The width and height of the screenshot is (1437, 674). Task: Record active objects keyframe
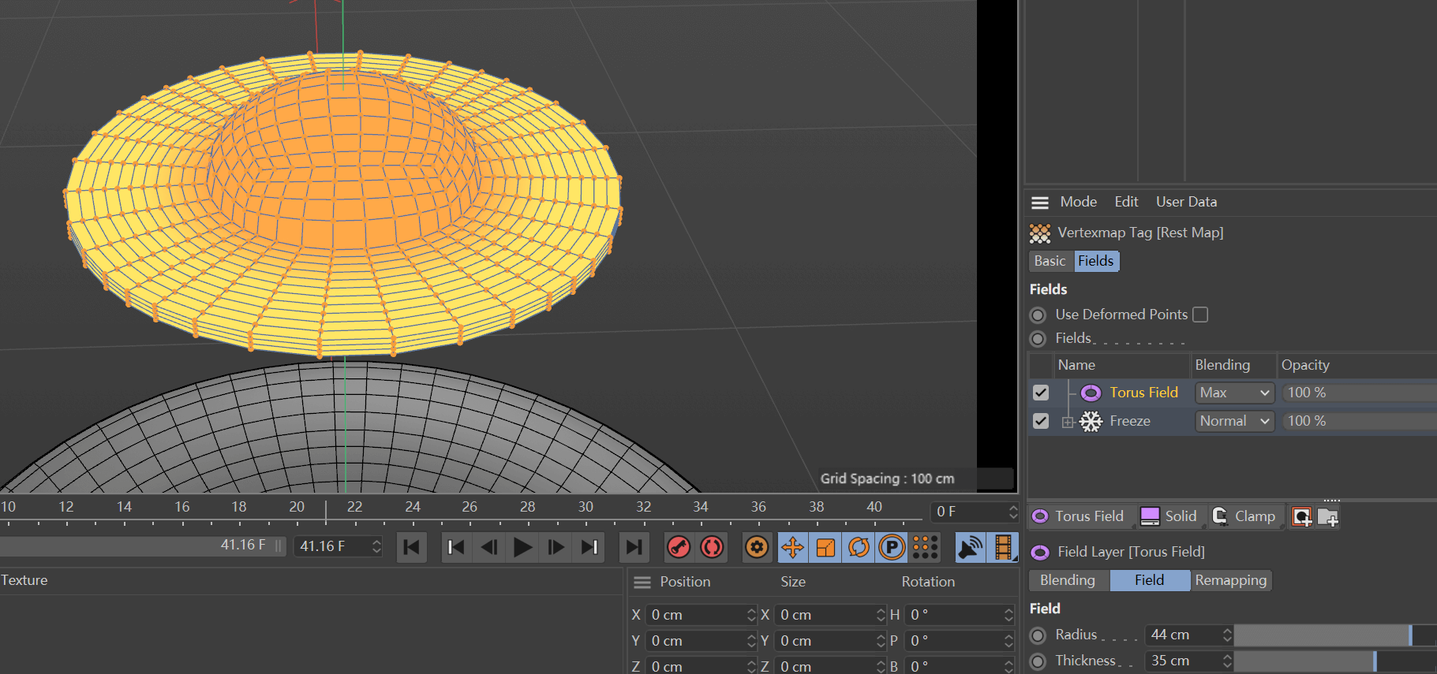[x=679, y=547]
